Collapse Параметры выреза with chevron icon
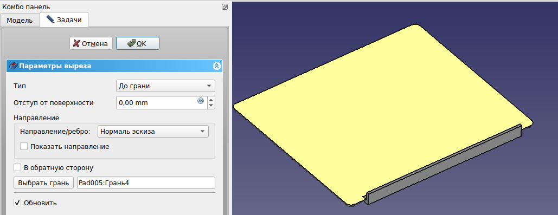558x215 pixels. [x=217, y=66]
